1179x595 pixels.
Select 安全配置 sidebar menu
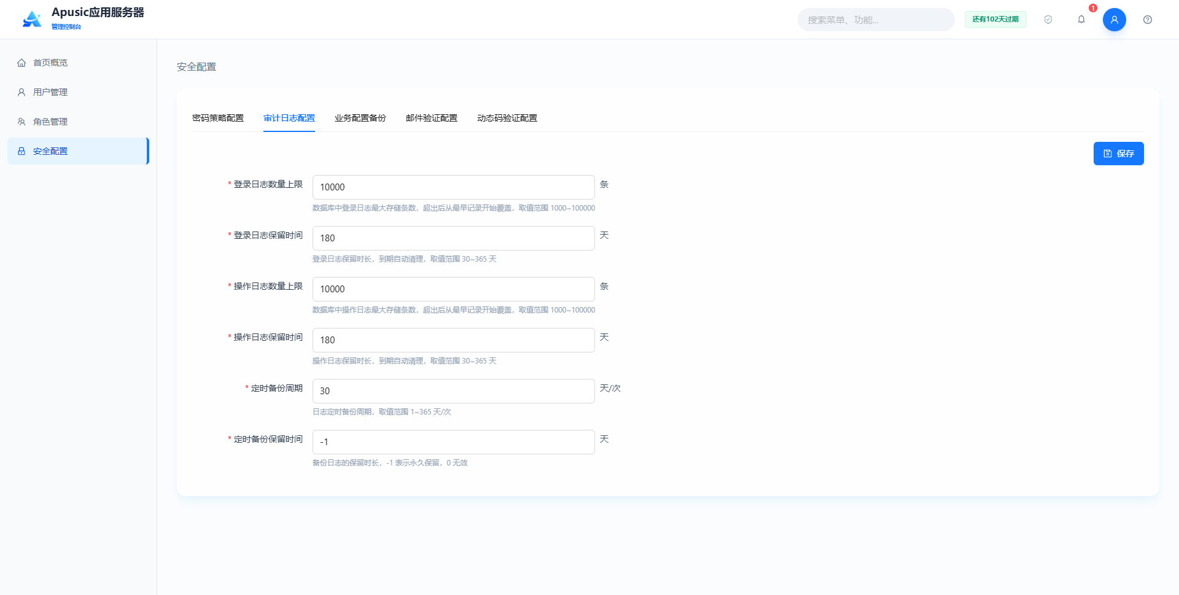click(78, 151)
